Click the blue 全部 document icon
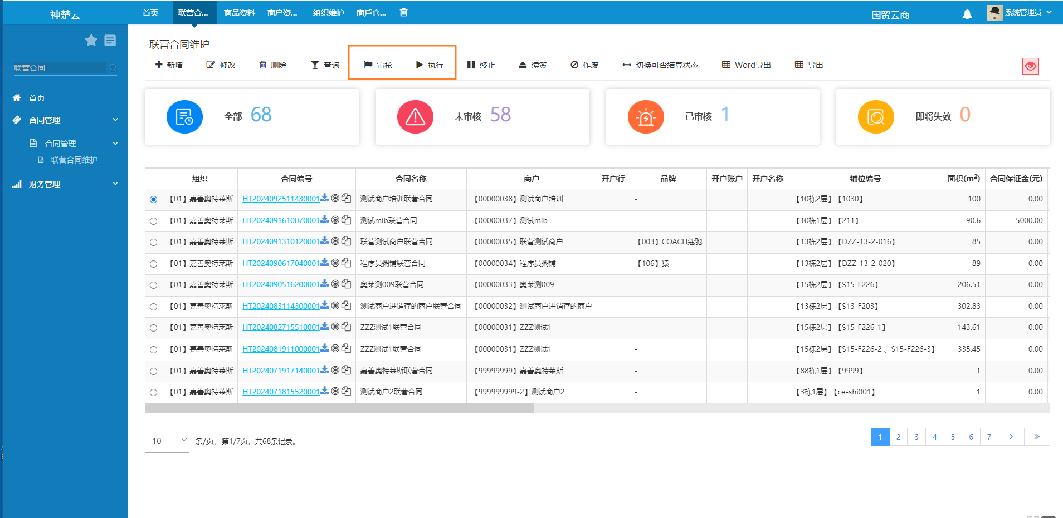1063x518 pixels. pos(184,117)
